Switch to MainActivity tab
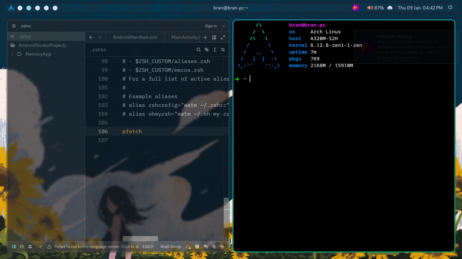 pyautogui.click(x=185, y=37)
